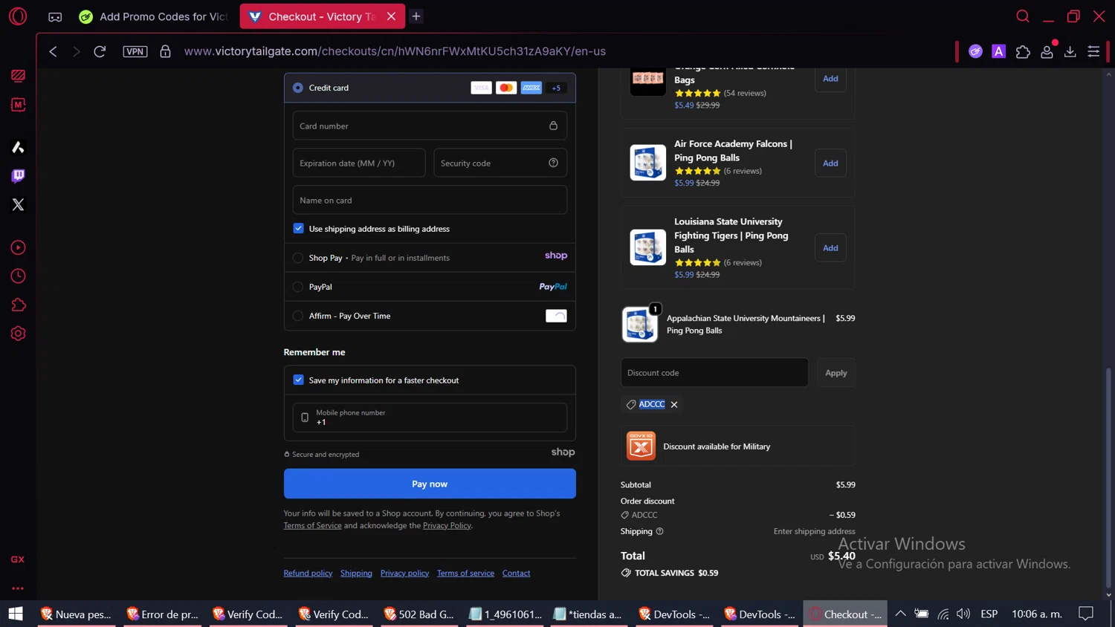Open the tab search magnifier icon
This screenshot has width=1115, height=627.
tap(1023, 16)
